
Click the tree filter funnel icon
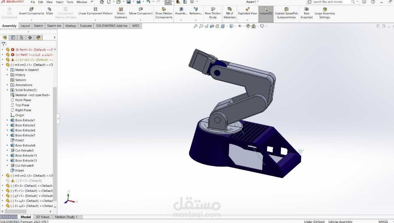pyautogui.click(x=3, y=44)
